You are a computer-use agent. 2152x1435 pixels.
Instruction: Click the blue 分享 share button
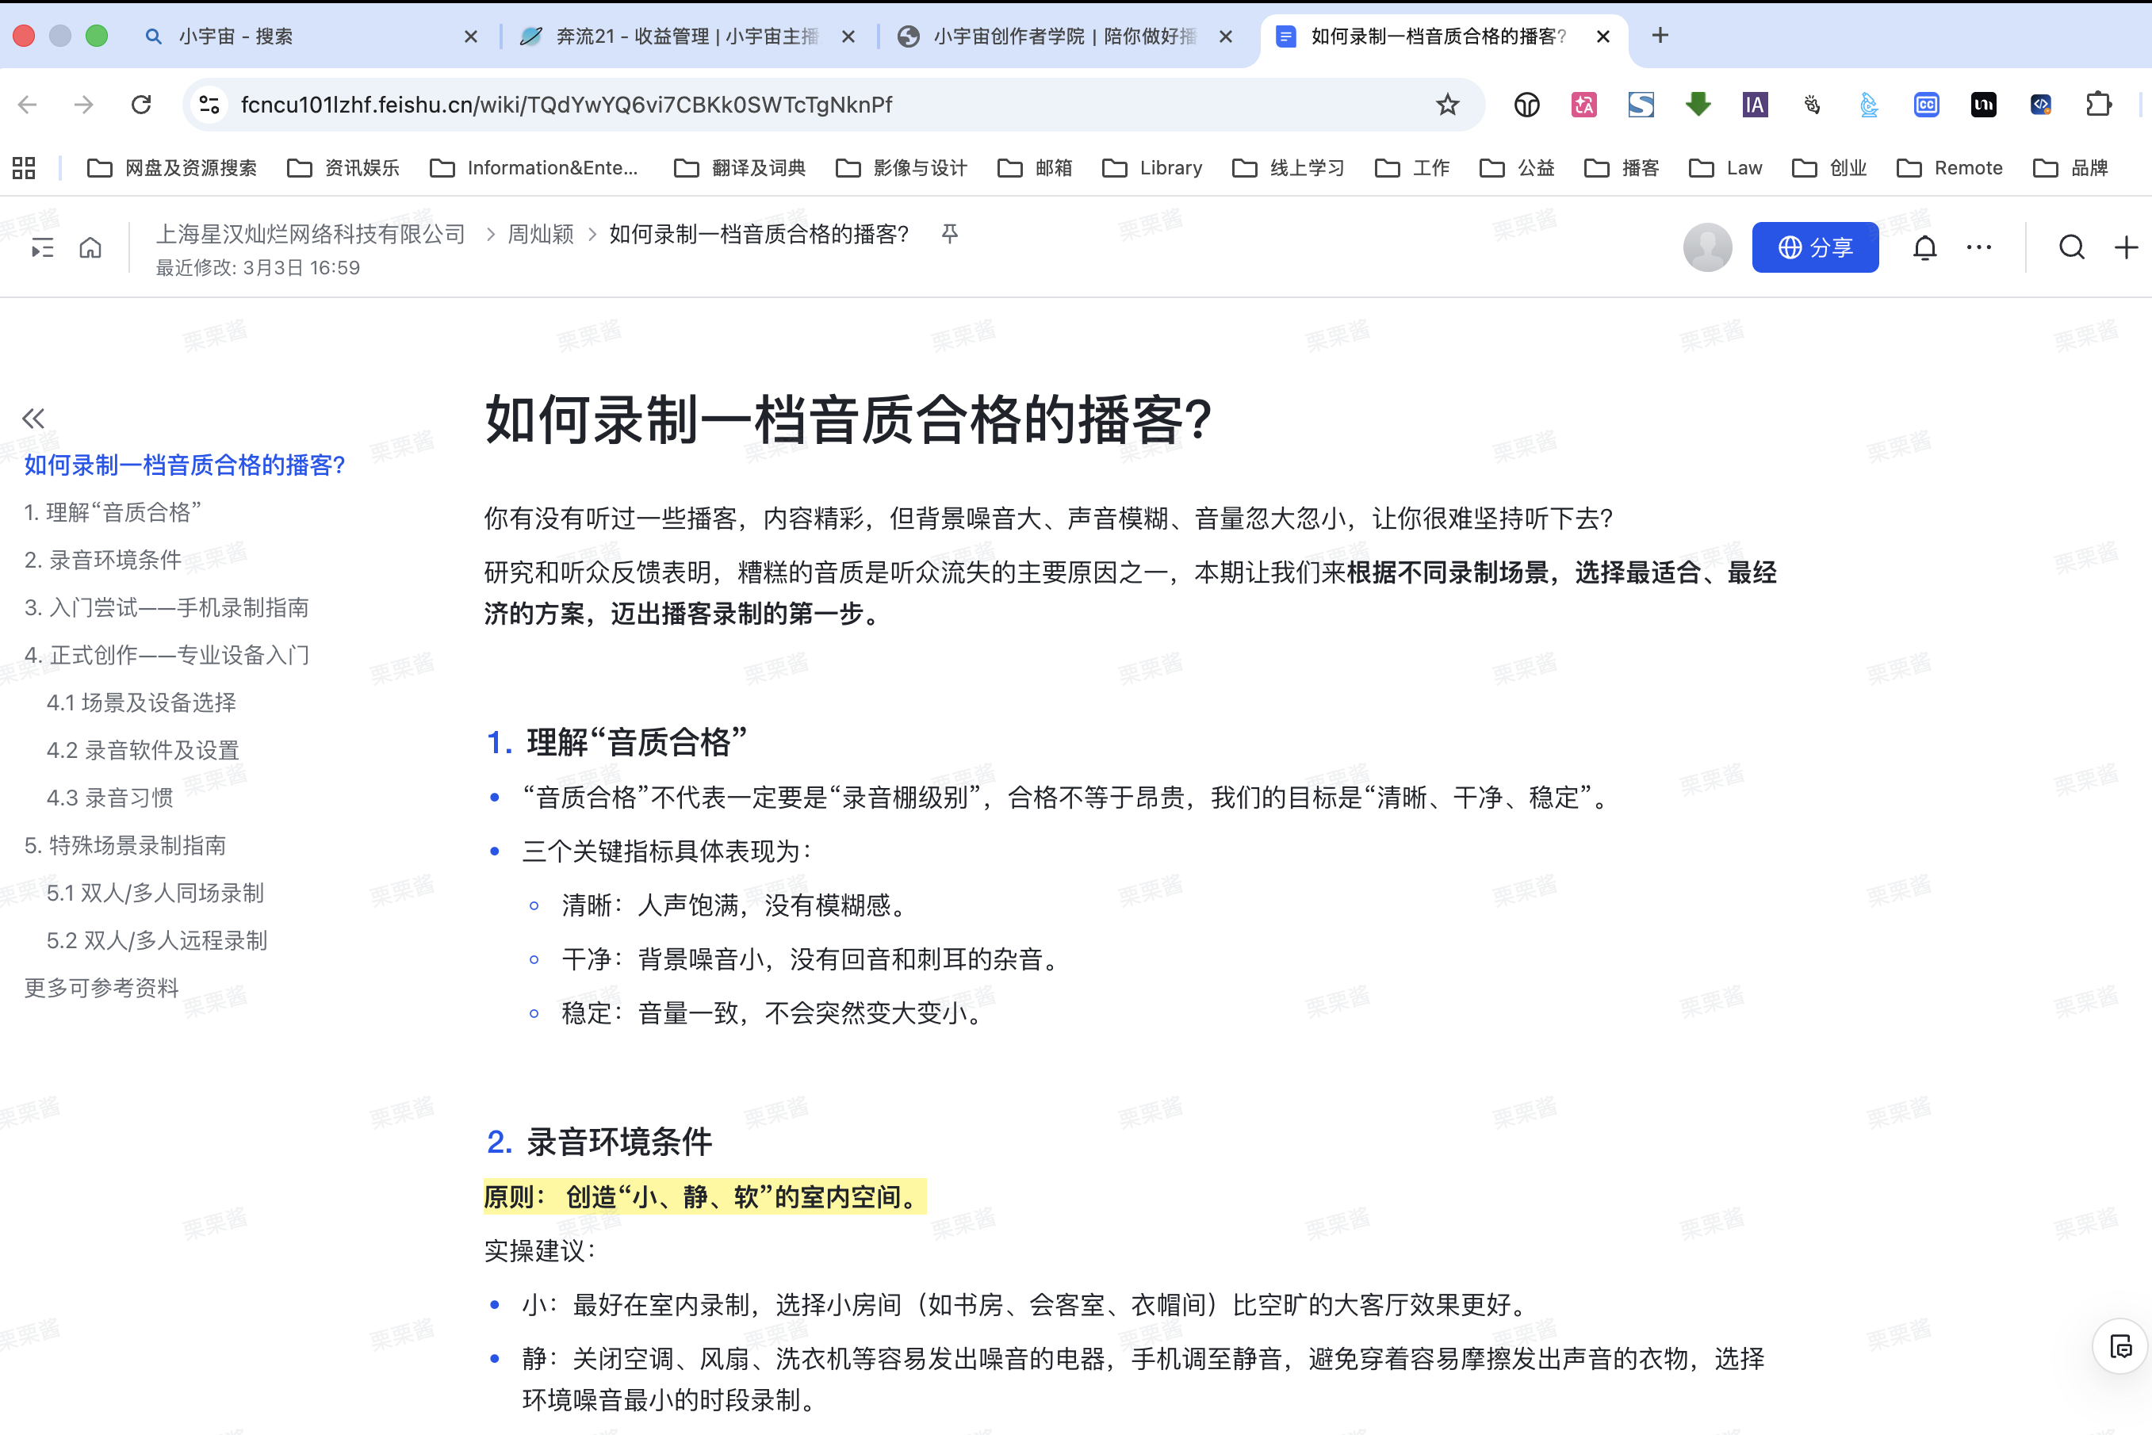click(1814, 248)
